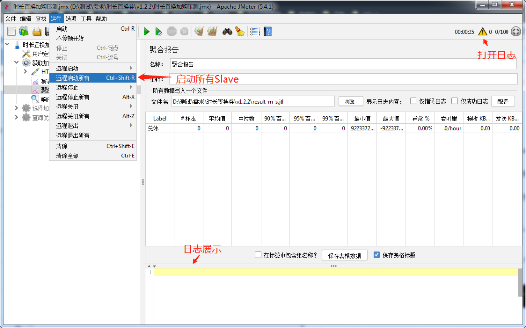
Task: Select the 获取加 thread group gear icon
Action: pyautogui.click(x=26, y=63)
